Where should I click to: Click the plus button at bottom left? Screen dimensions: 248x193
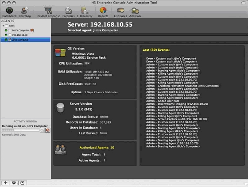point(6,183)
